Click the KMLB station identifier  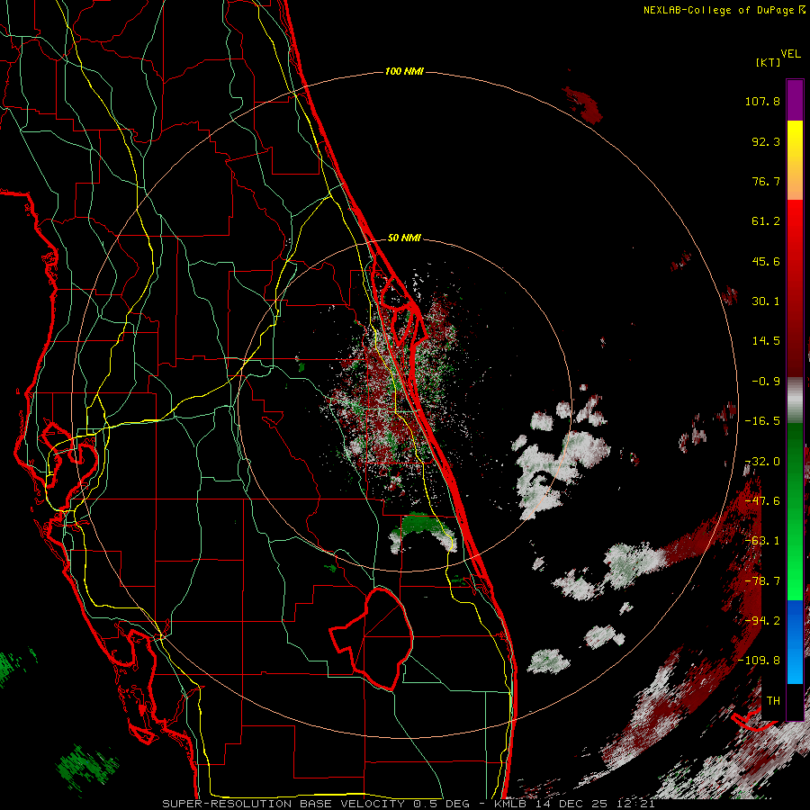point(511,804)
